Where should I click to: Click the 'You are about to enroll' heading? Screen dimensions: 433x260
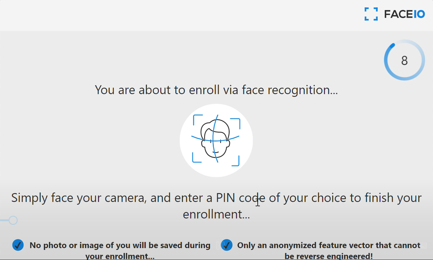click(216, 90)
